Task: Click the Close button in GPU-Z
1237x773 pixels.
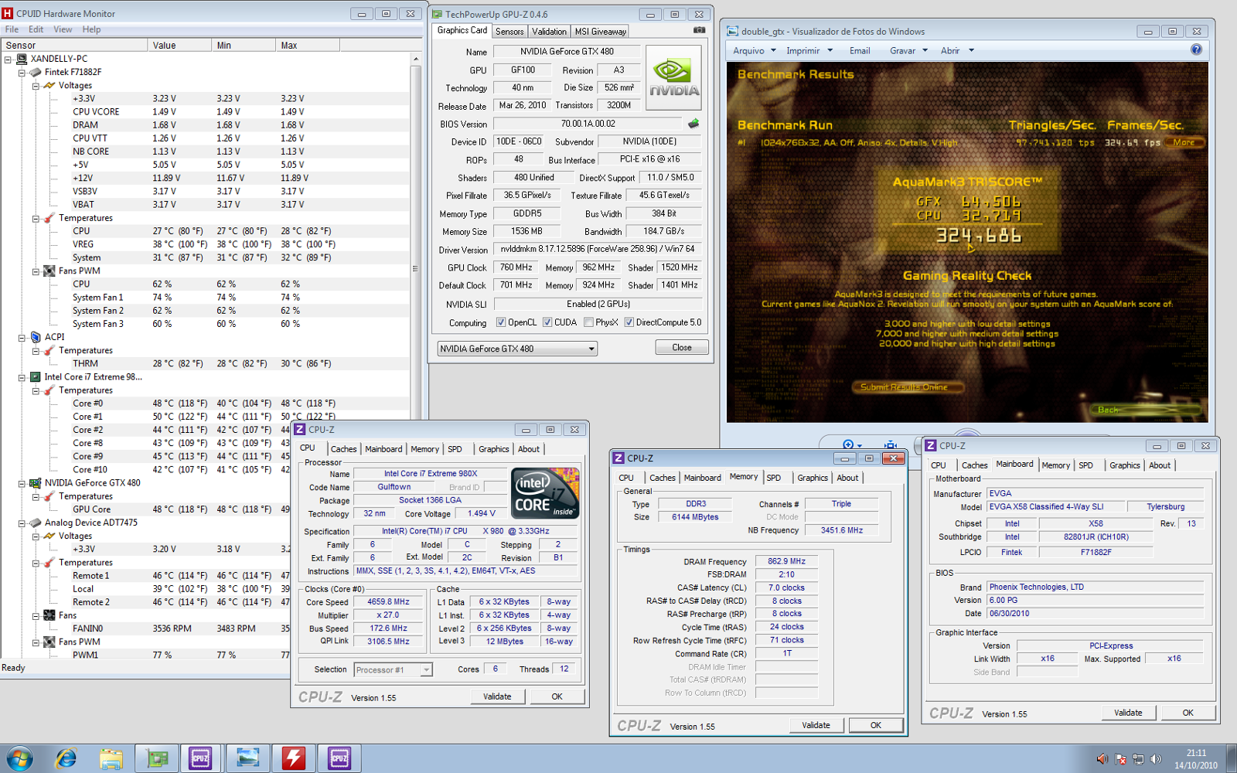Action: pyautogui.click(x=682, y=348)
